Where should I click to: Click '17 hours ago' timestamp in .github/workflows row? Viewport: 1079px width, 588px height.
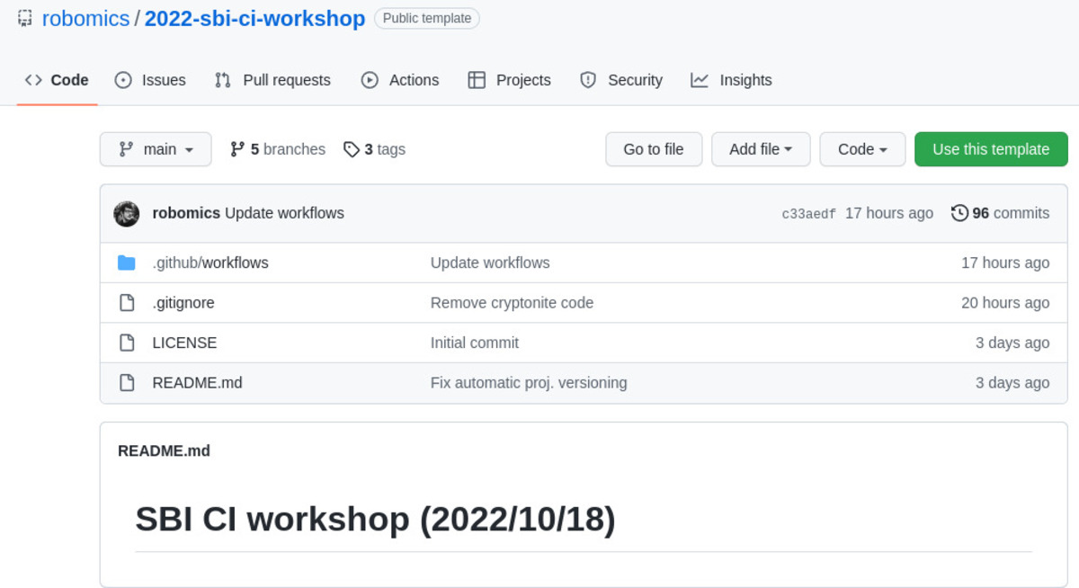pyautogui.click(x=1005, y=263)
